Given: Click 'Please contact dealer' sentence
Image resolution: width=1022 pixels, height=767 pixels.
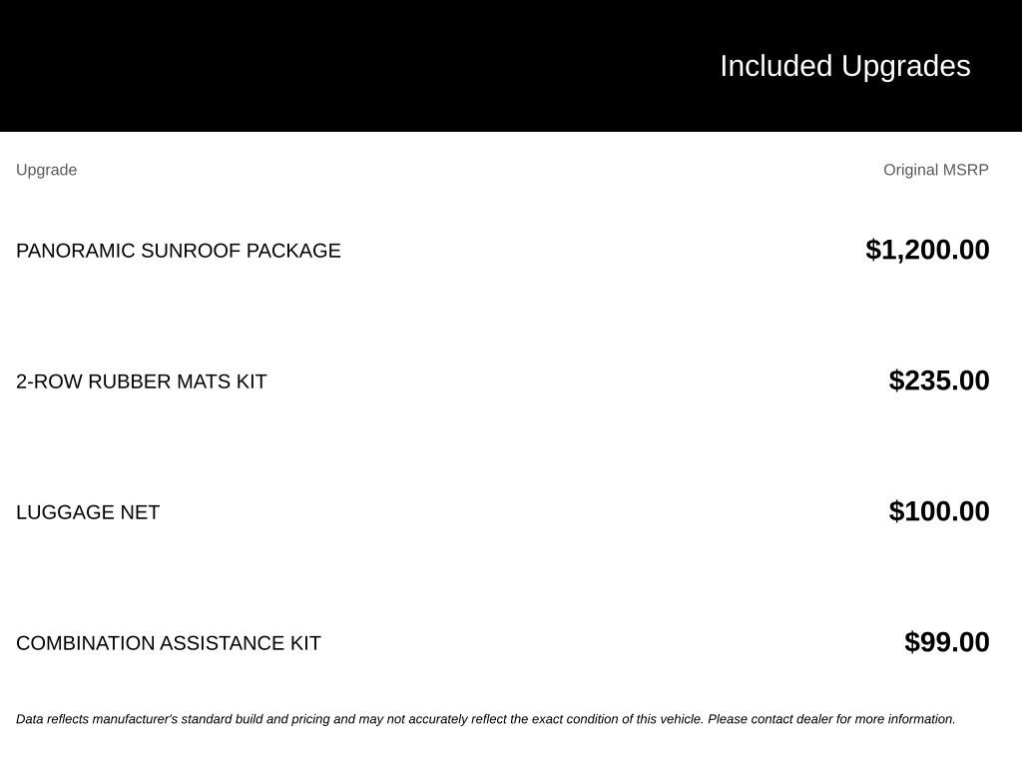Looking at the screenshot, I should pos(831,719).
